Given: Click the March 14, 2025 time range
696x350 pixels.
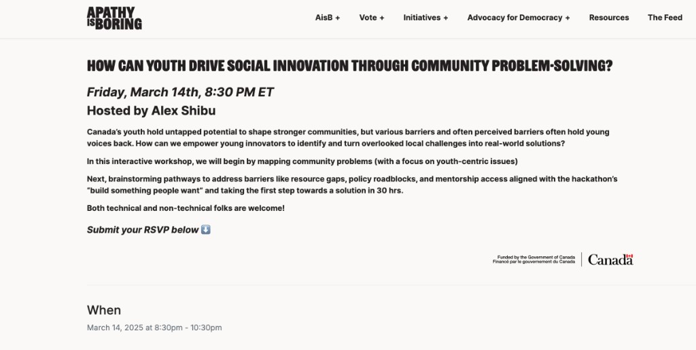Looking at the screenshot, I should [154, 328].
